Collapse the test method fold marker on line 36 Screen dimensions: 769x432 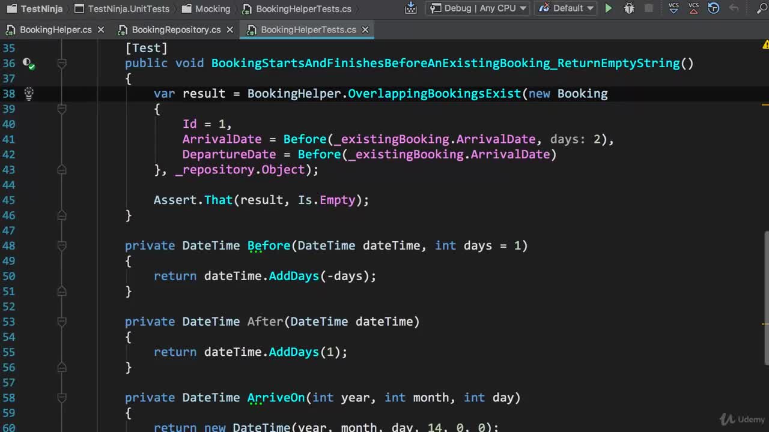[x=61, y=63]
